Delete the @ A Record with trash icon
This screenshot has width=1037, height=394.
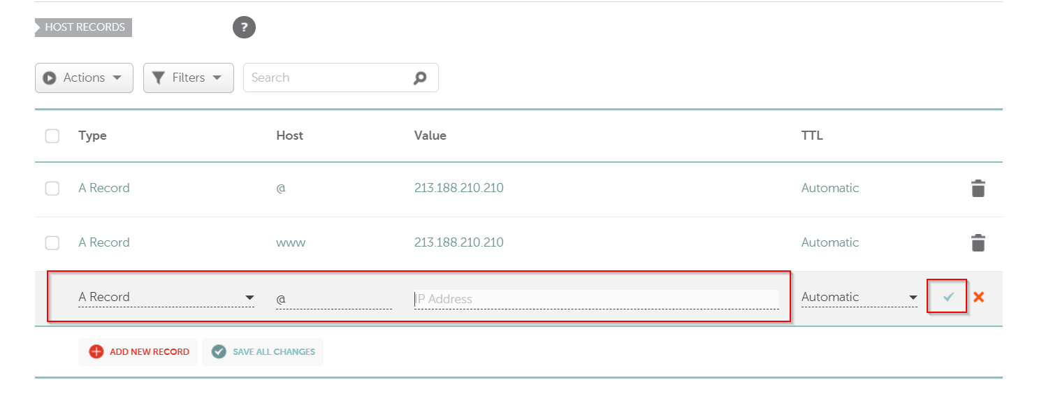click(x=978, y=189)
